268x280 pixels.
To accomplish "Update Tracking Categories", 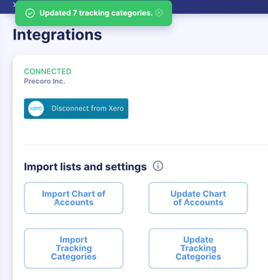I will pos(198,249).
